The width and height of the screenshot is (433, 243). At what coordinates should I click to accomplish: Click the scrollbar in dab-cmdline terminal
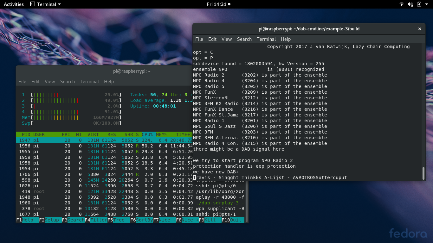(x=423, y=173)
